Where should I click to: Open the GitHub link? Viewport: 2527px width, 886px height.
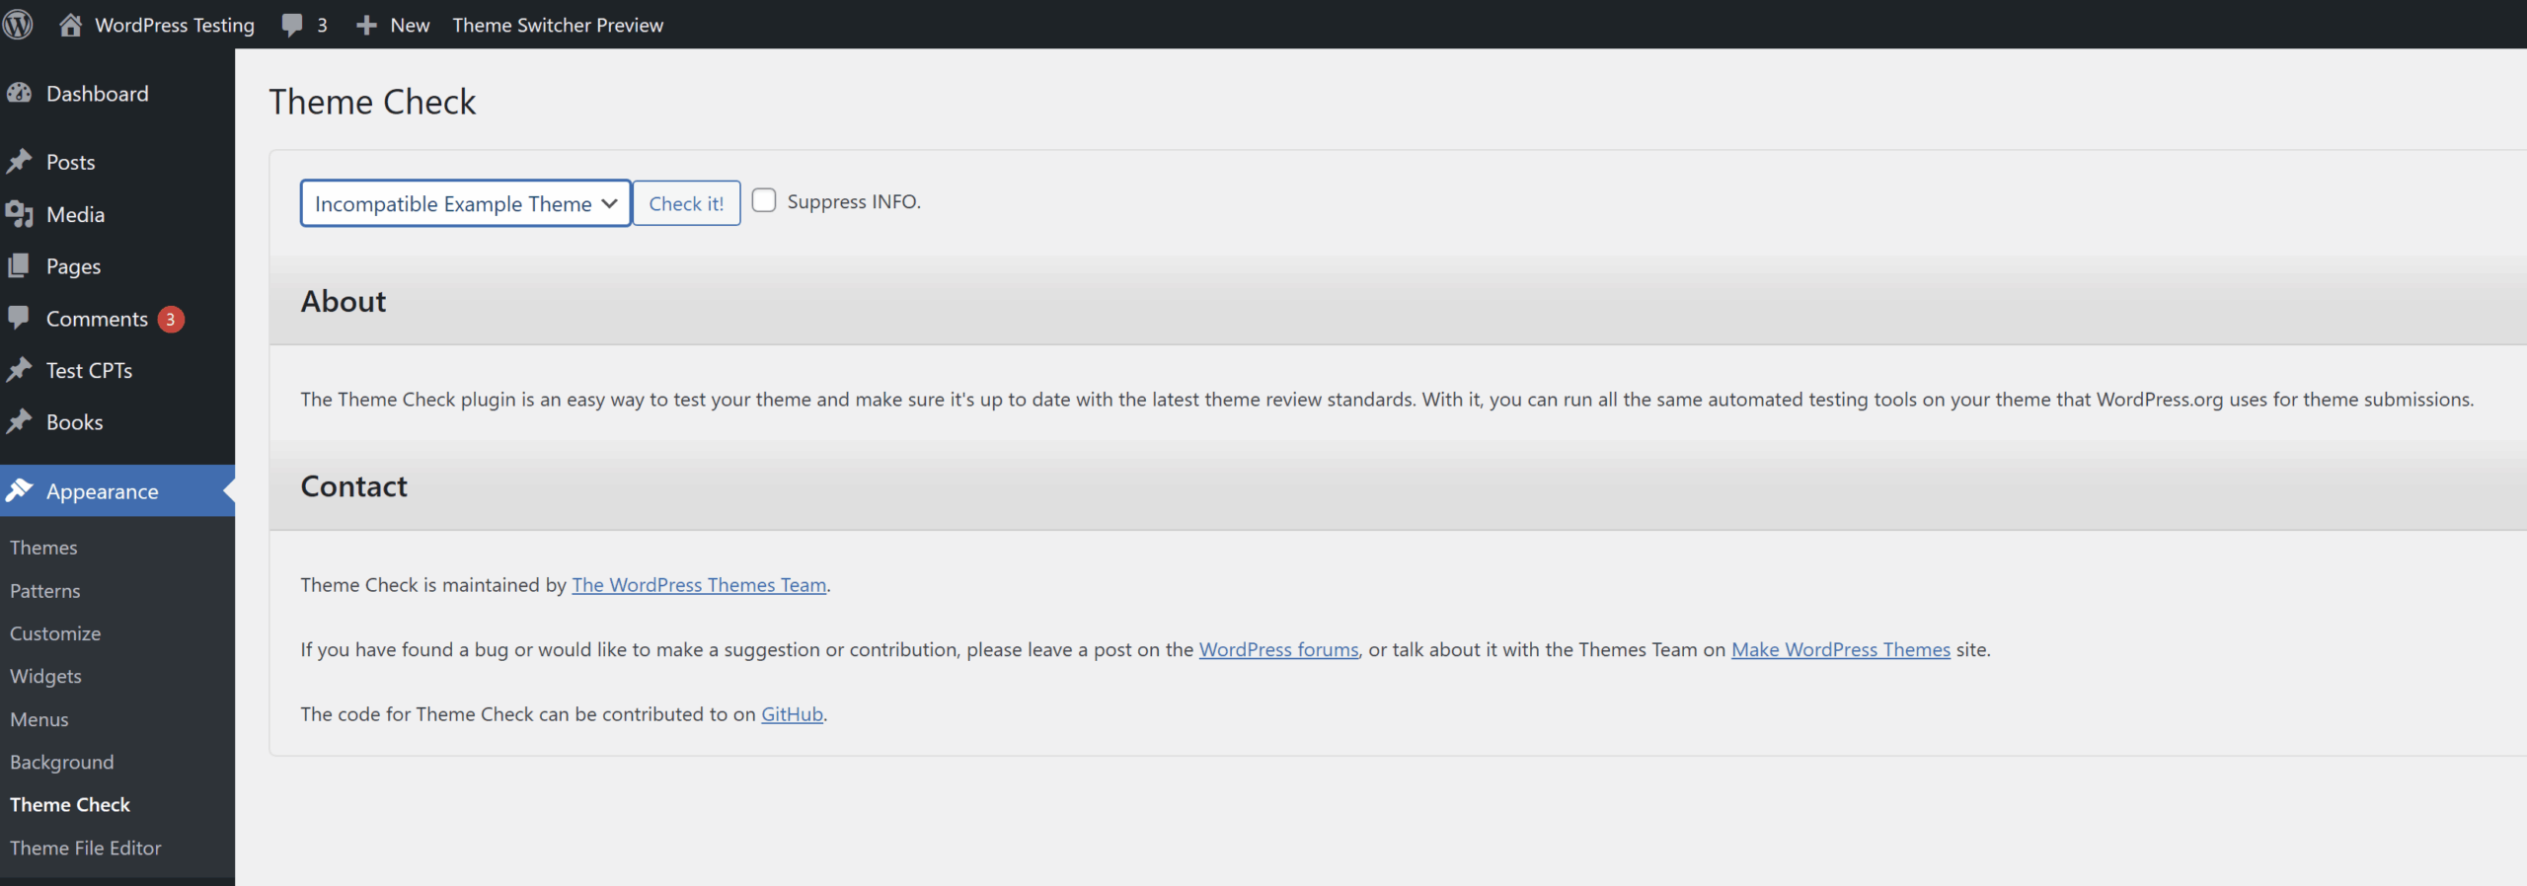(x=792, y=714)
